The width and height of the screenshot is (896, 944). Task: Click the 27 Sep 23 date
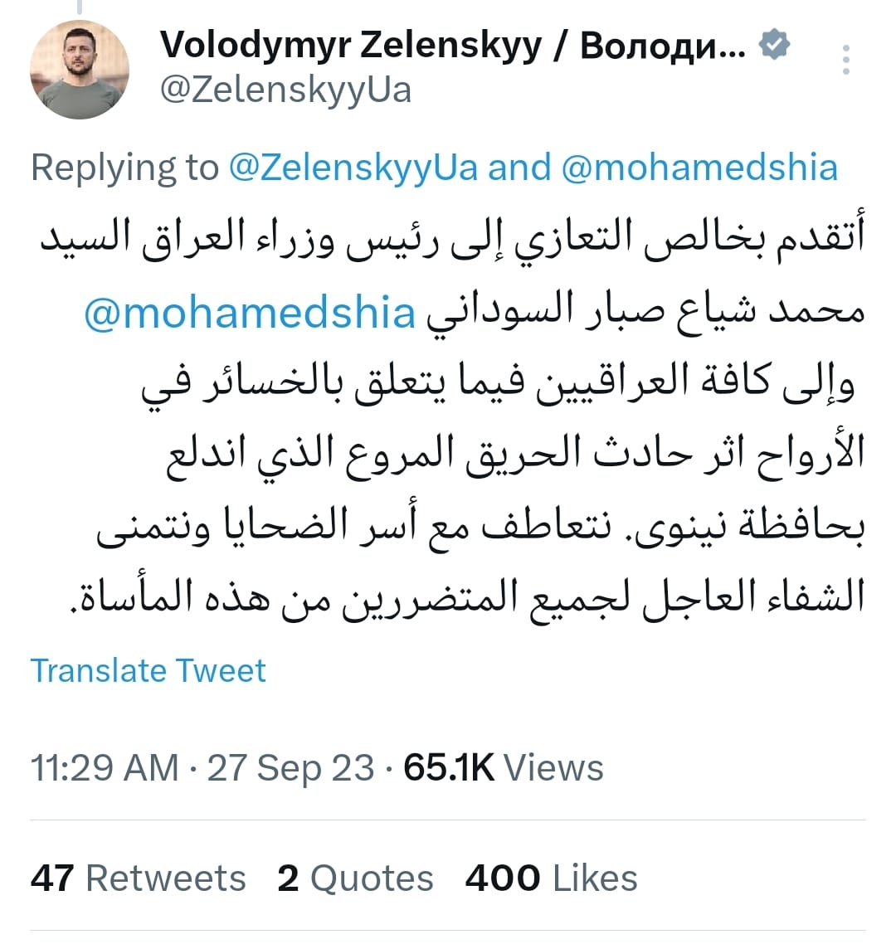[x=290, y=768]
